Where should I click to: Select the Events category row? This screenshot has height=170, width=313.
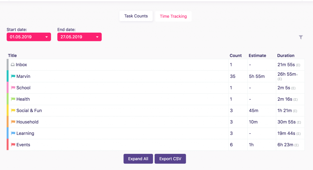[156, 145]
